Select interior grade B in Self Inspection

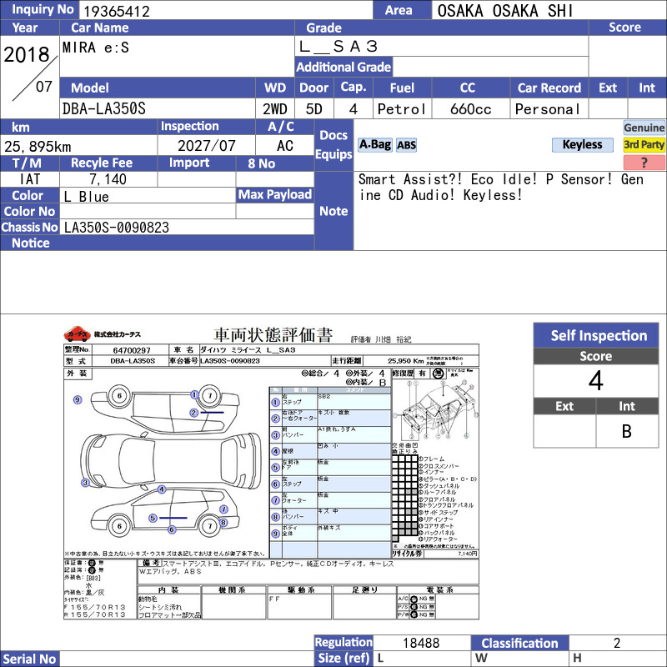(x=627, y=431)
